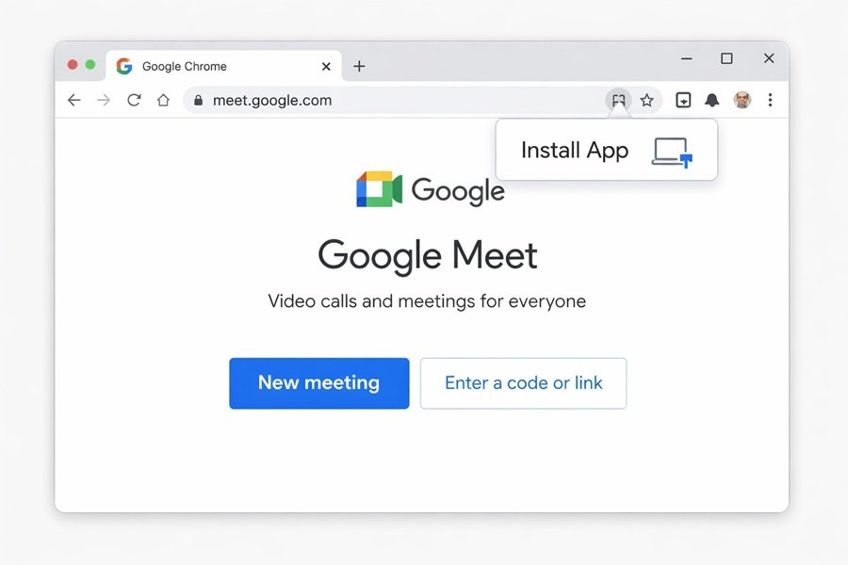This screenshot has width=848, height=565.
Task: Close the Google Chrome tab
Action: (326, 66)
